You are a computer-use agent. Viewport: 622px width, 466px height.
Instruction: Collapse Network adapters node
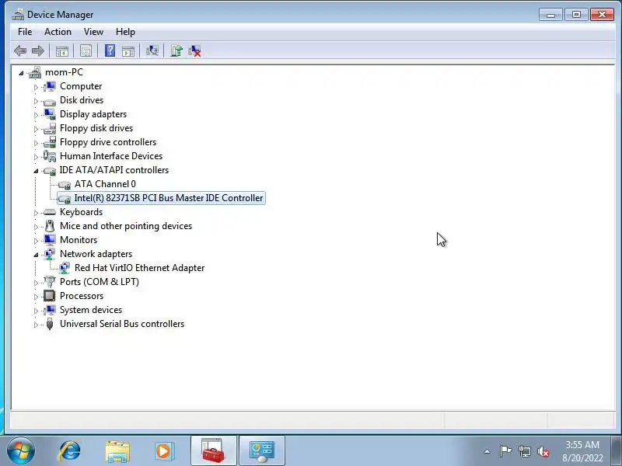[x=36, y=255]
